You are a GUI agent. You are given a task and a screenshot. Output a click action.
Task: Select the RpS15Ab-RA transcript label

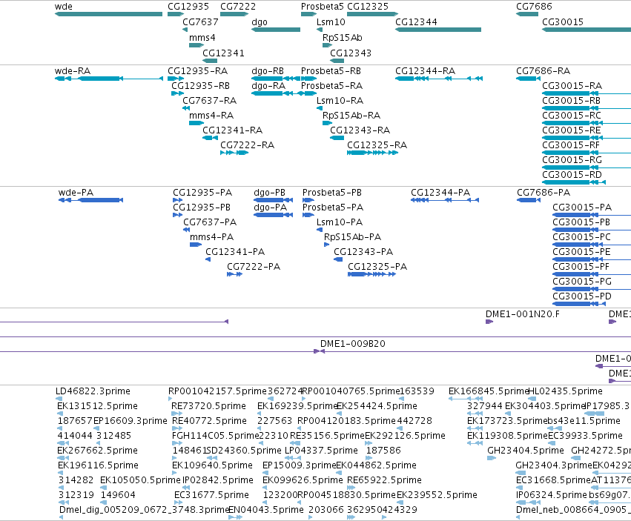(x=351, y=116)
